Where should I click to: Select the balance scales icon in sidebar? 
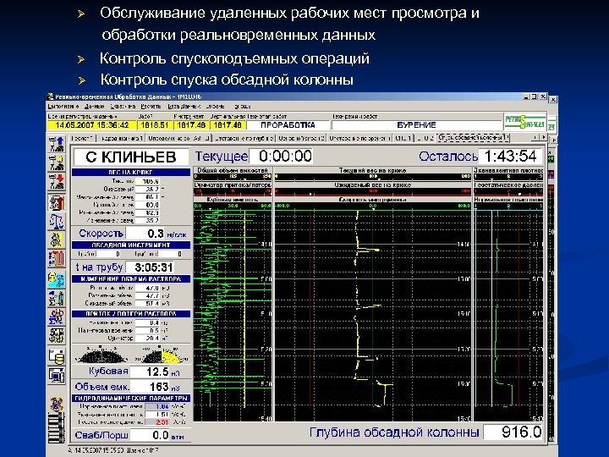pyautogui.click(x=57, y=222)
